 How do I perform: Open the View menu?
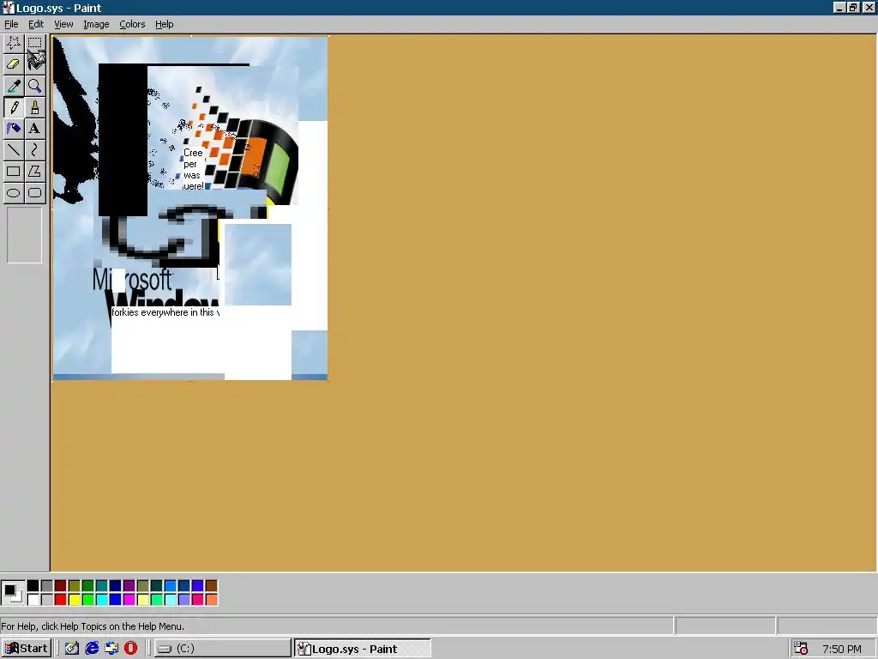pos(63,24)
